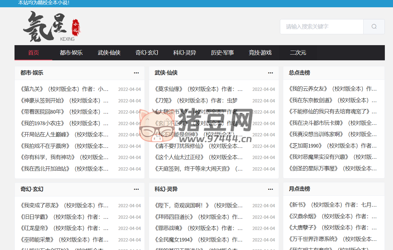
Task: Open the more options icon on 武侠·仙侠 panel
Action: tap(270, 73)
